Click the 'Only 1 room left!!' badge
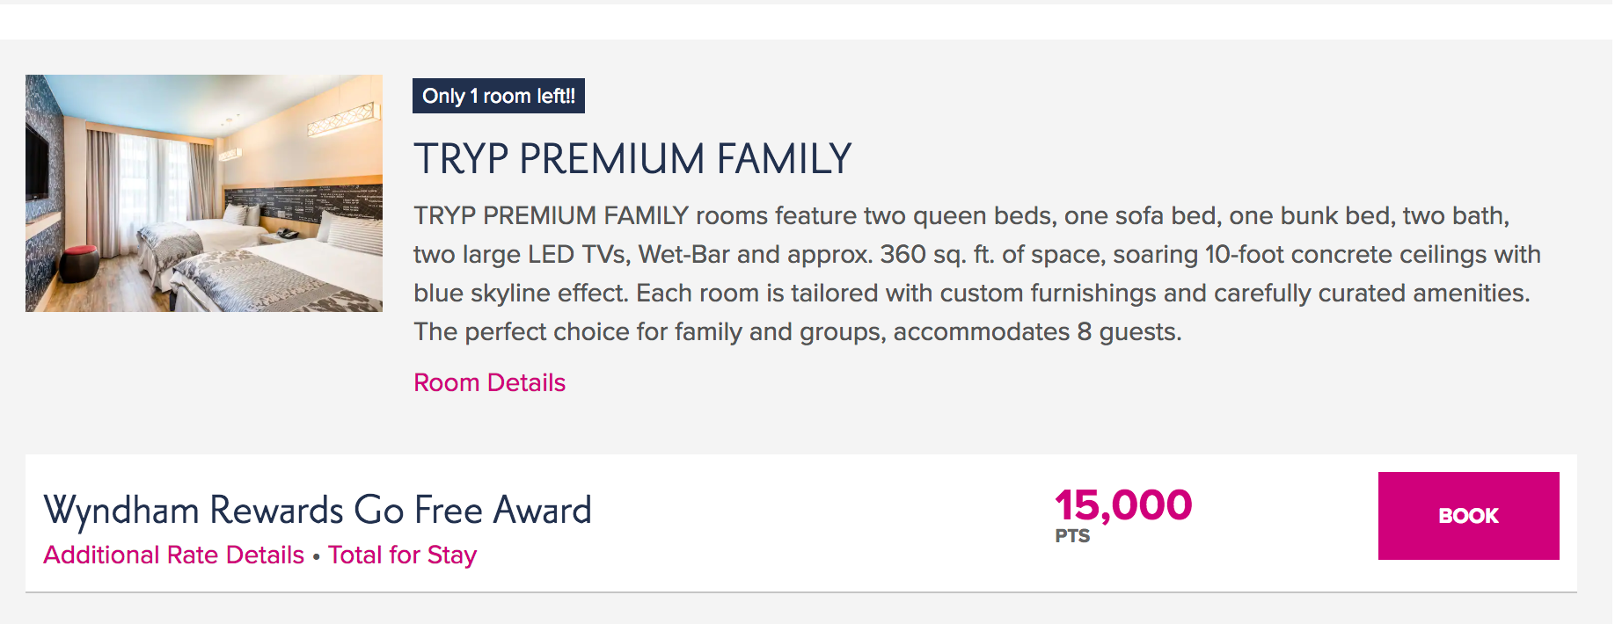This screenshot has width=1615, height=624. pos(498,96)
